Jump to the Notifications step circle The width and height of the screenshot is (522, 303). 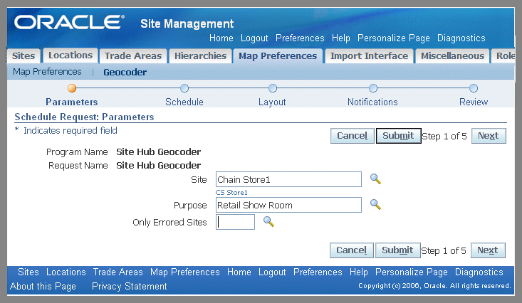373,88
